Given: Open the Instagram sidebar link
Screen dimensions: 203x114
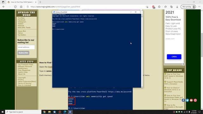Looking at the screenshot, I should coord(22,22).
